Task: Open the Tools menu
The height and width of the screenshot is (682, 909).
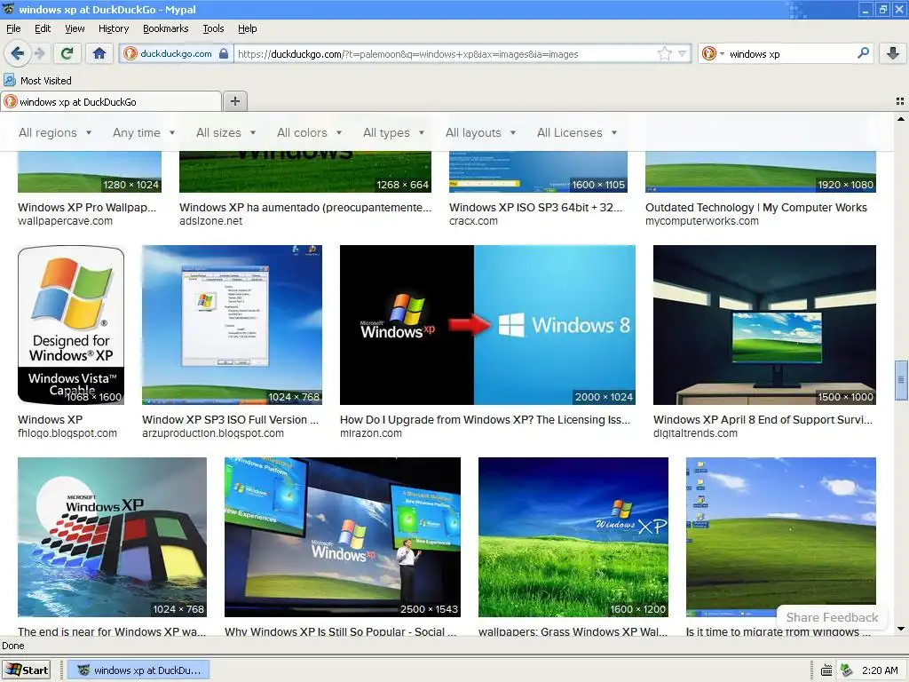Action: coord(213,28)
